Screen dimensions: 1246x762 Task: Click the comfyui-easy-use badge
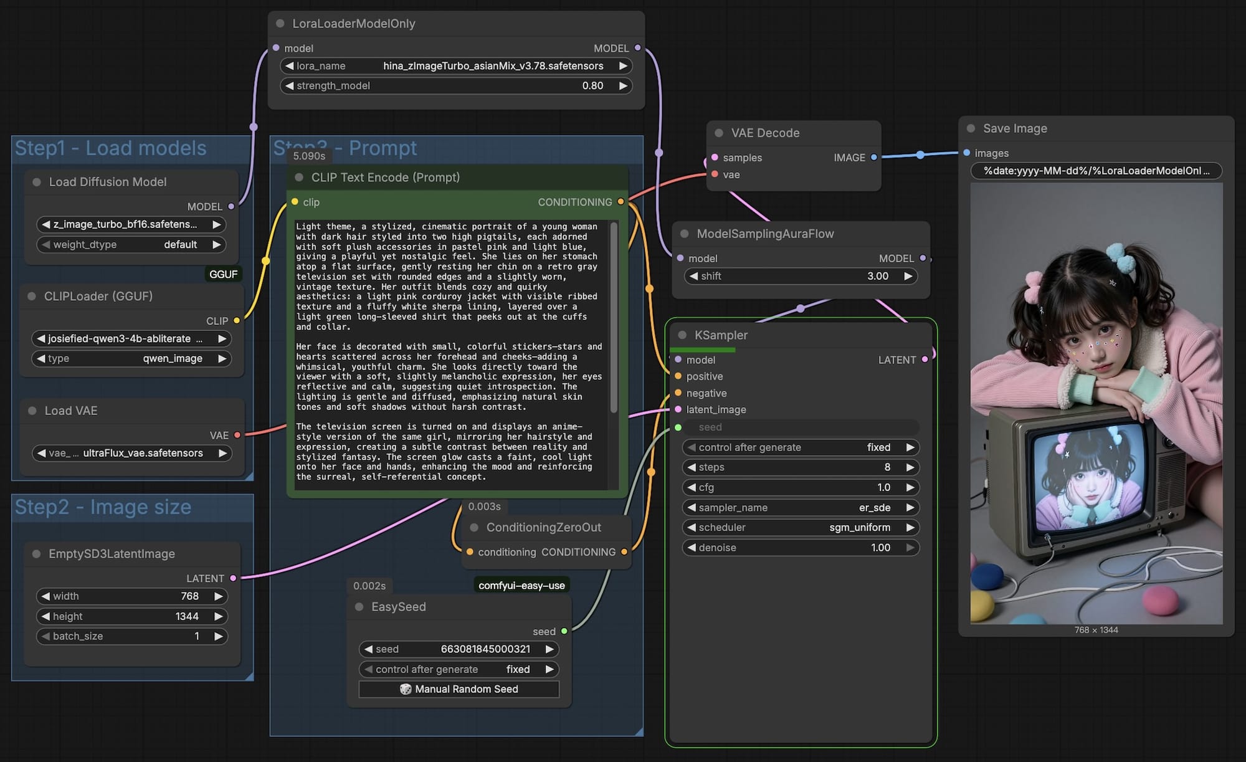pos(521,586)
